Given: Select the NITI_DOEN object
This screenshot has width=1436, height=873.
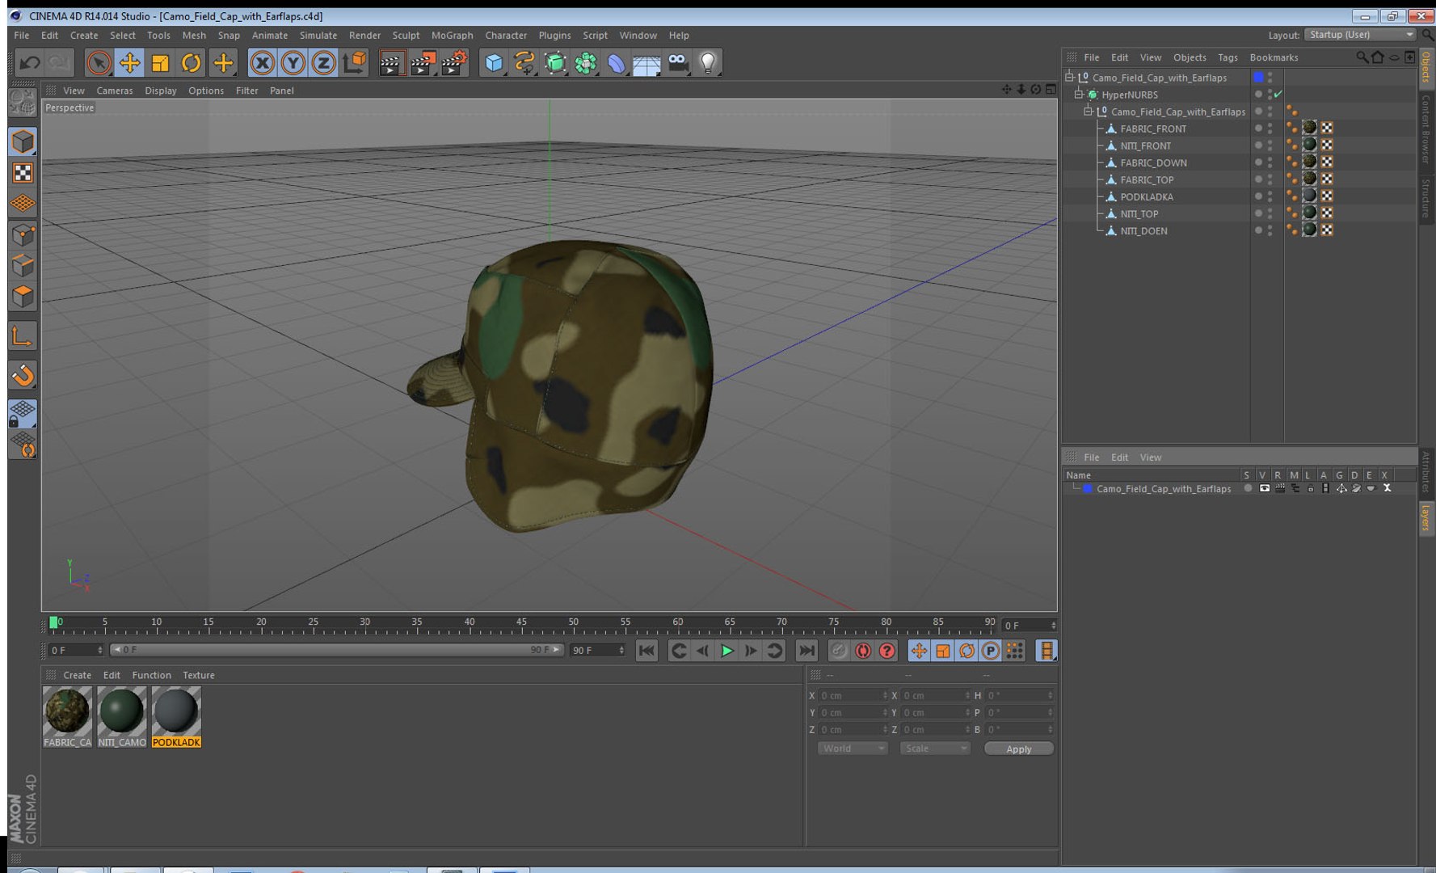Looking at the screenshot, I should (x=1143, y=230).
